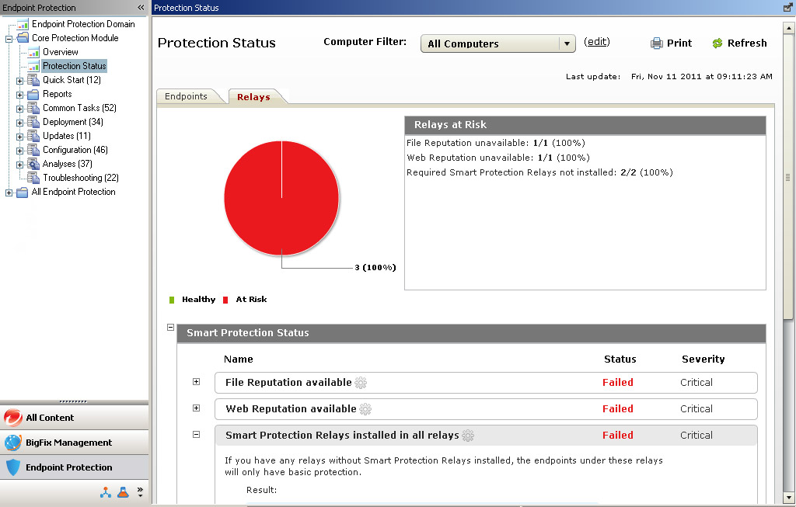The image size is (796, 507).
Task: Click the lab flask icon in the sidebar footer
Action: tap(124, 491)
